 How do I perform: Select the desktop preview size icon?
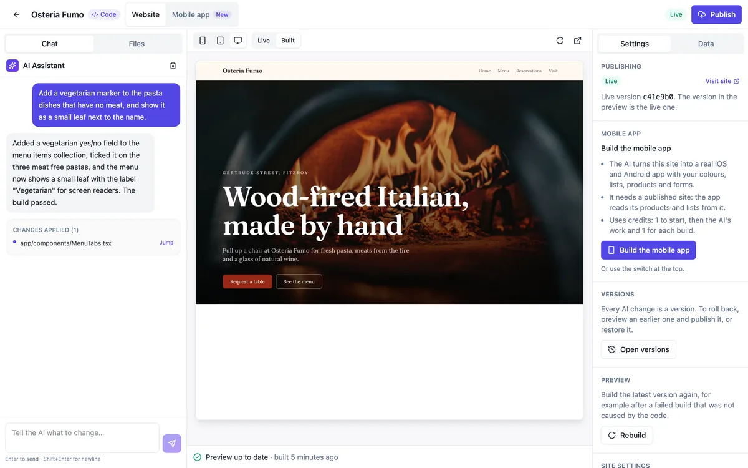pyautogui.click(x=237, y=41)
